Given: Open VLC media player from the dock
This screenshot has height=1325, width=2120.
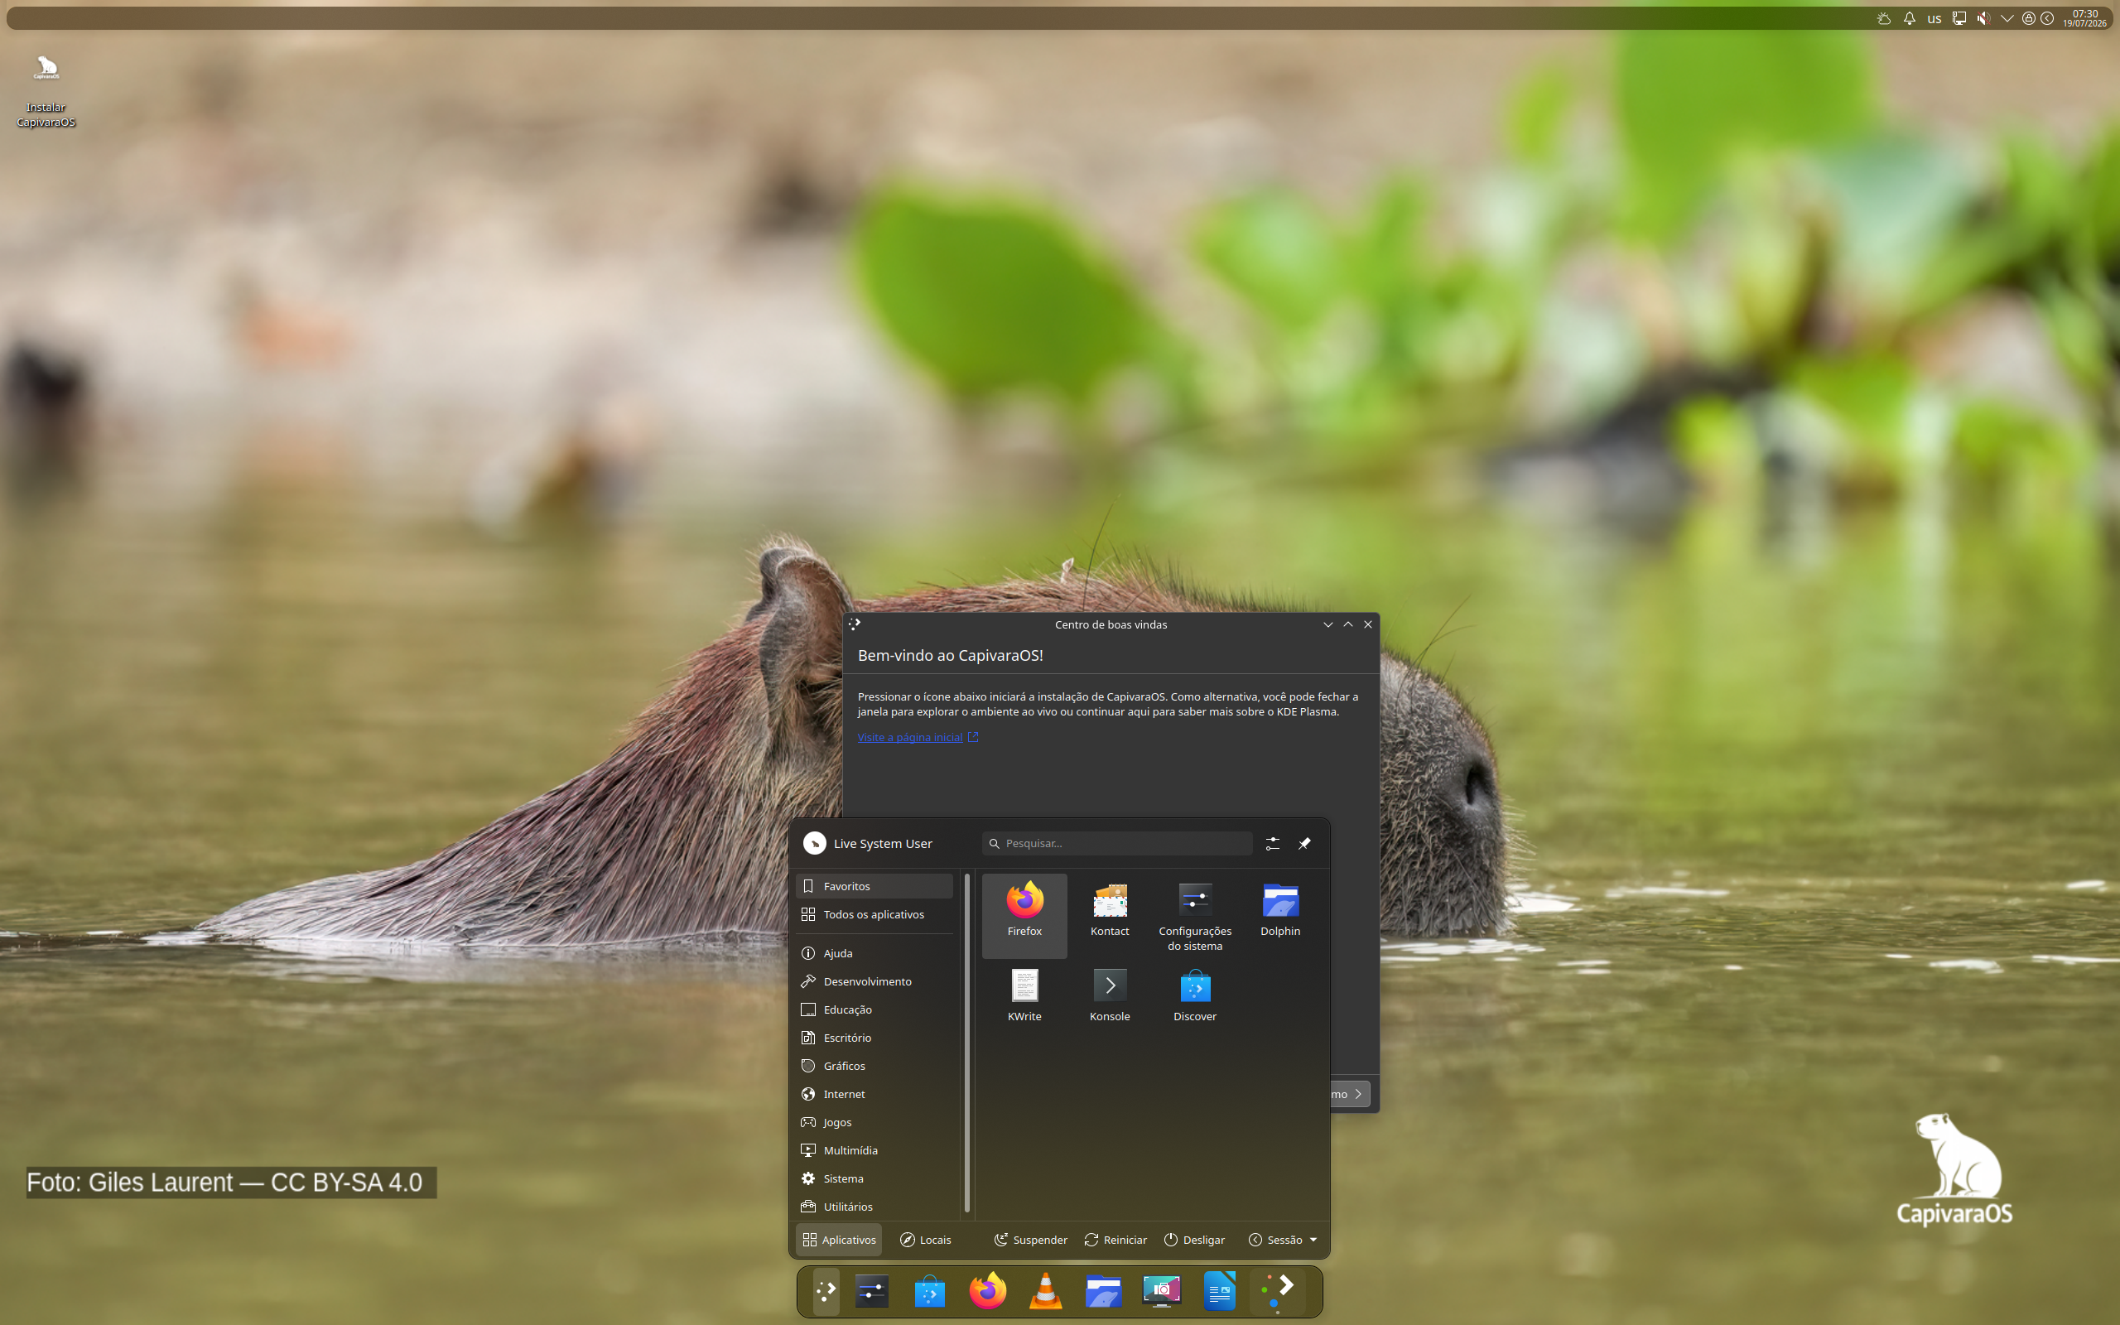Looking at the screenshot, I should point(1045,1291).
